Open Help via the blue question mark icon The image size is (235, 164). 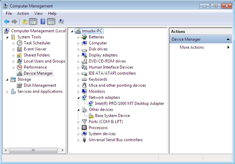(x=43, y=22)
